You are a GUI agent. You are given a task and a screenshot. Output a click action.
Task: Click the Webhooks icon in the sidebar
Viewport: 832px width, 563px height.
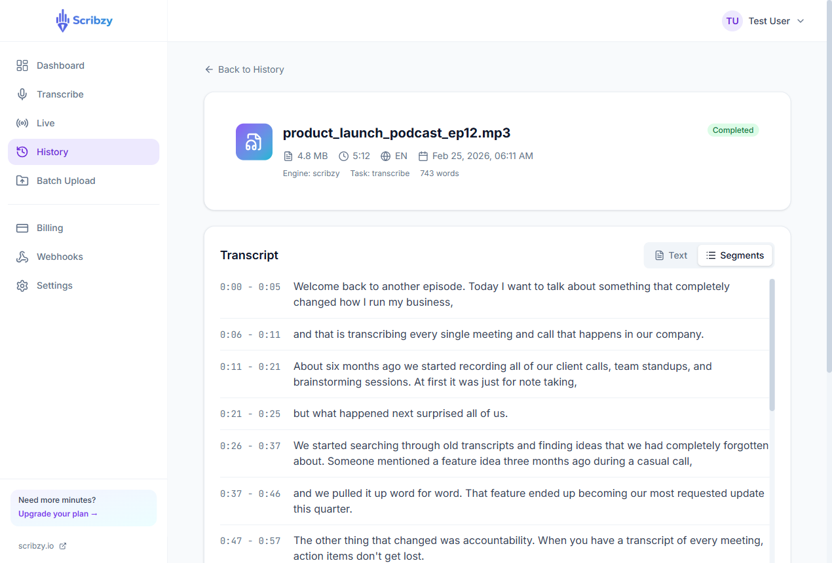click(x=22, y=257)
